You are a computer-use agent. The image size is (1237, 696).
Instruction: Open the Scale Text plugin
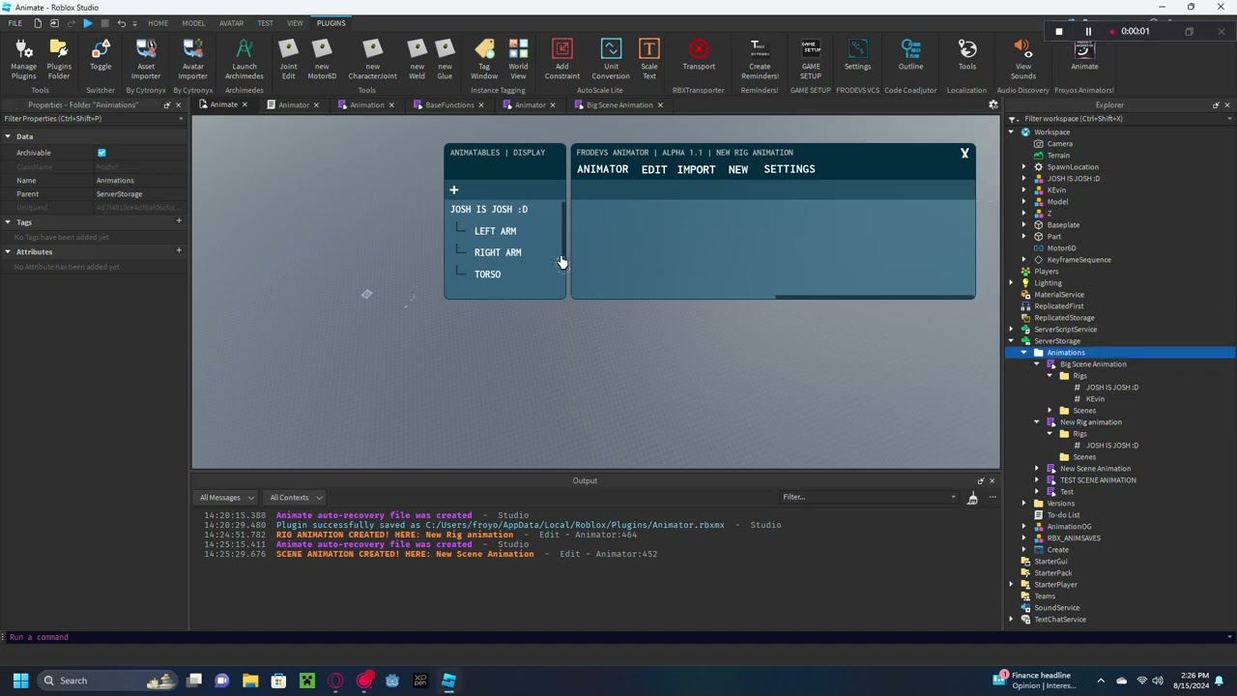click(648, 58)
